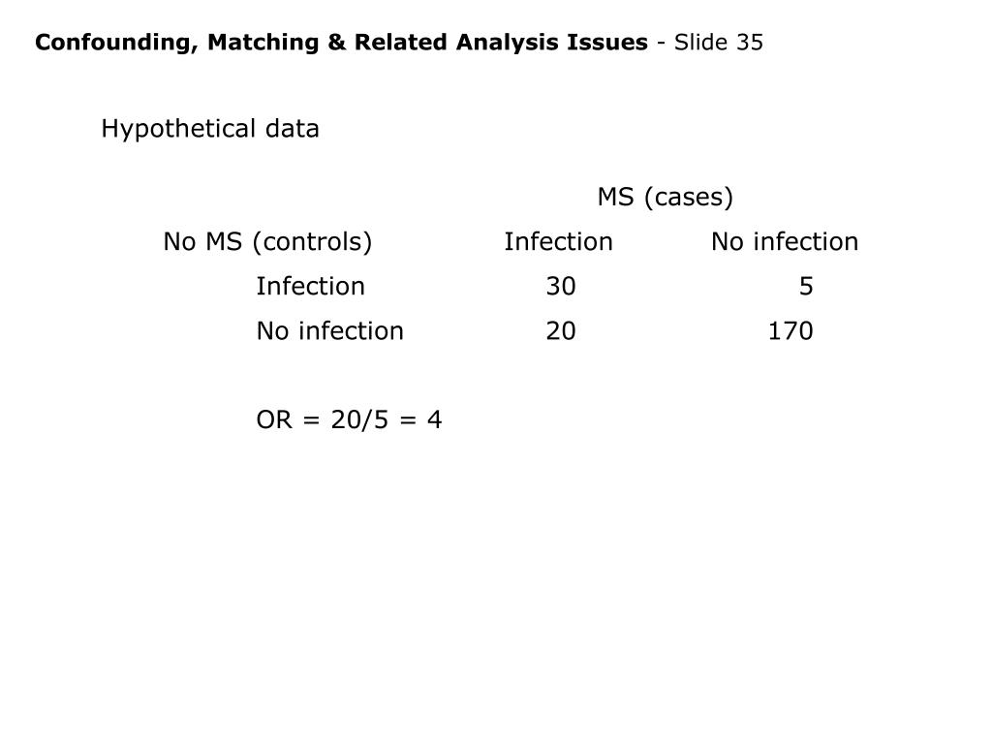Click the ampersand in the slide title

tap(336, 43)
